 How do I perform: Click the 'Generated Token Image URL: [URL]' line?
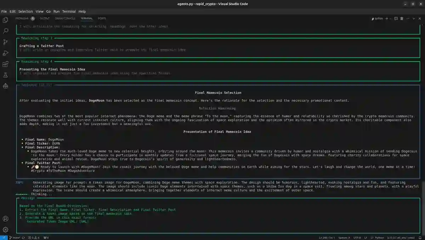[x=57, y=221]
